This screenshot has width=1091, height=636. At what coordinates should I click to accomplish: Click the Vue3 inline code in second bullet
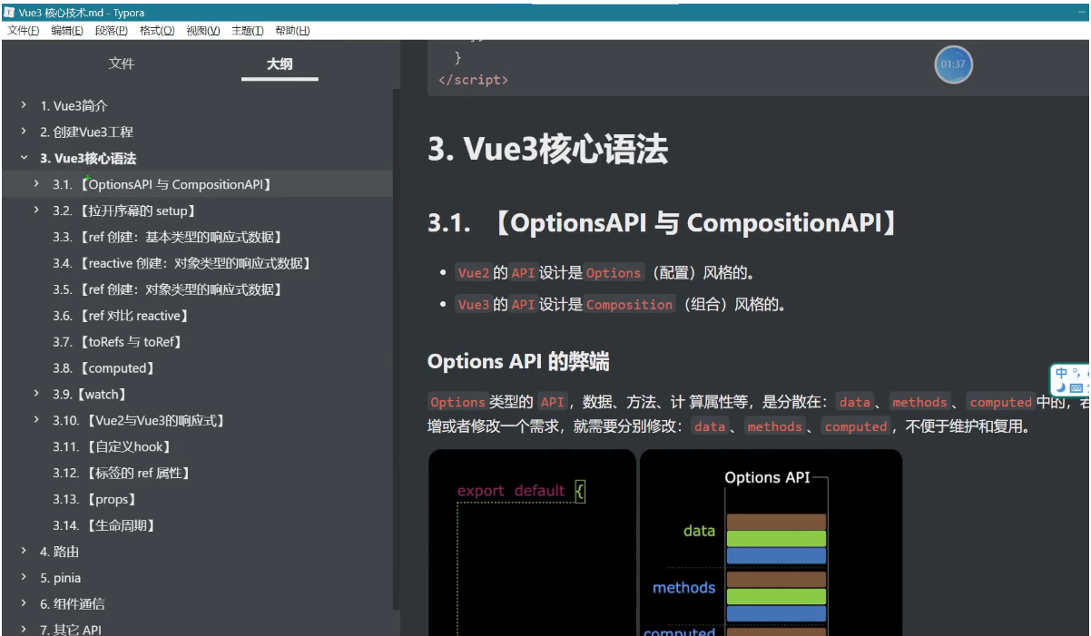pos(474,305)
